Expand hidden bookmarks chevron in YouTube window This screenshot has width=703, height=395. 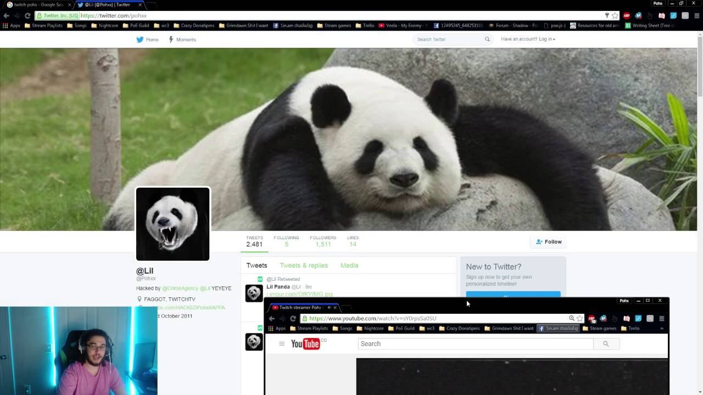[x=661, y=329]
